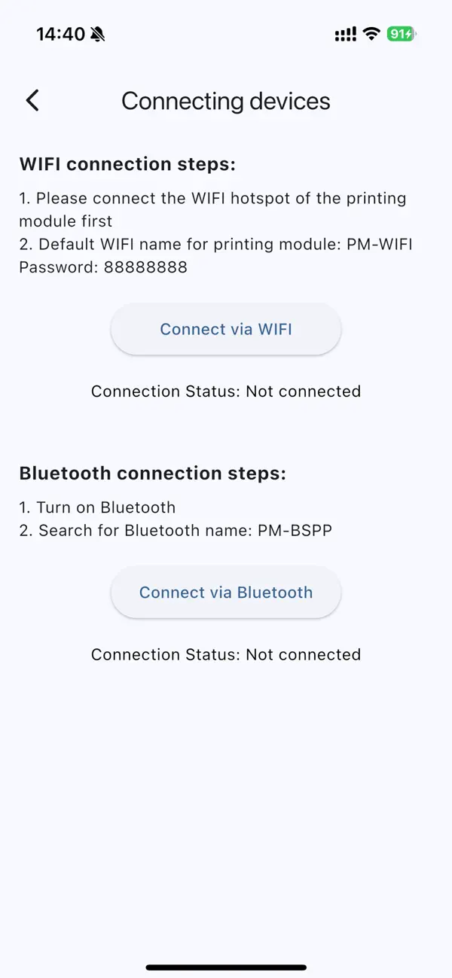Tap the charging bolt inside the battery icon

click(408, 33)
